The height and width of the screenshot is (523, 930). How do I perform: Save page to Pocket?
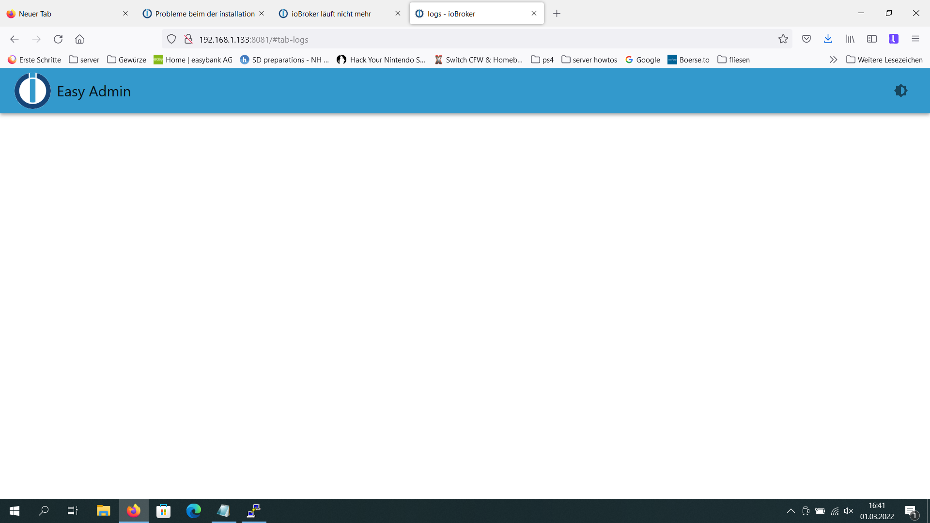pos(806,39)
